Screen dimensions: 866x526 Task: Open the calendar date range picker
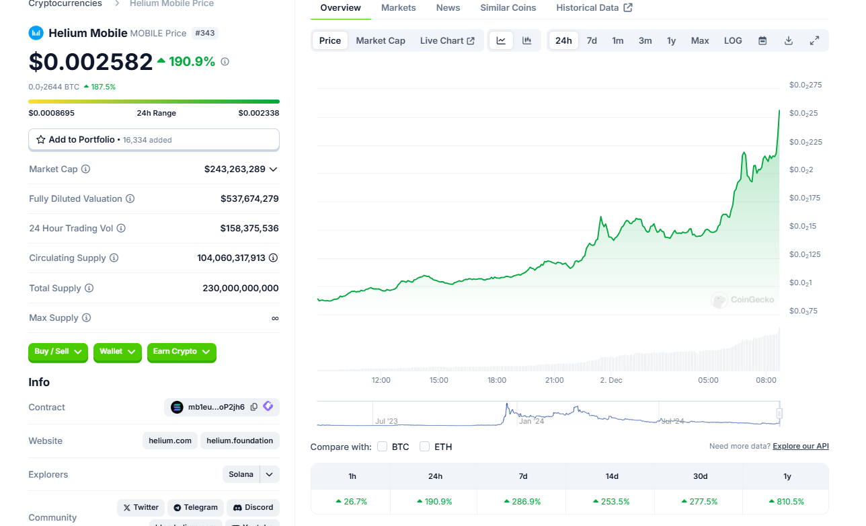point(762,40)
